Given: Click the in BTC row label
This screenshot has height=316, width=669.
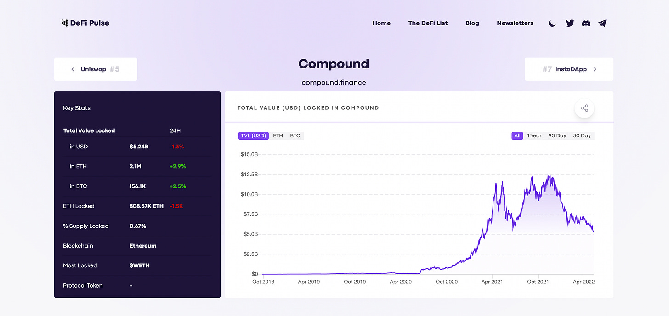Looking at the screenshot, I should pyautogui.click(x=78, y=186).
